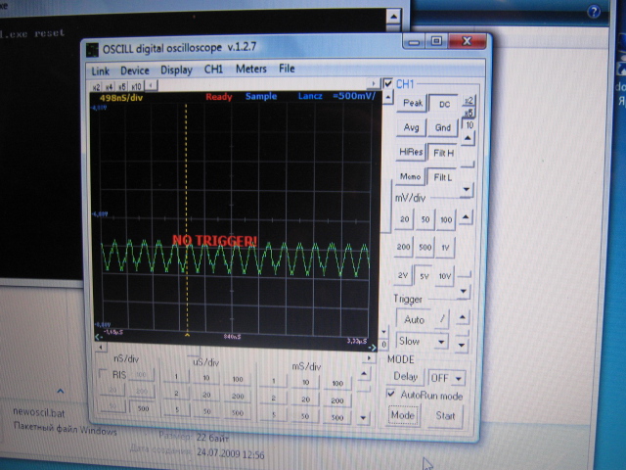Click the Delay button in MODE
This screenshot has height=470, width=626.
pos(405,376)
